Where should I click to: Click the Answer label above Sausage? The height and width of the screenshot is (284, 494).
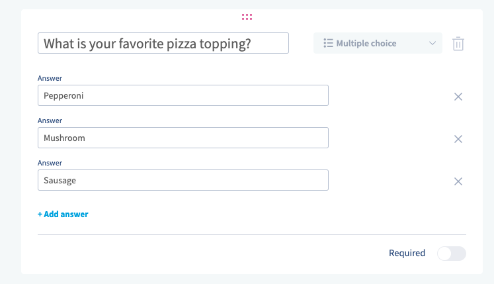coord(50,163)
